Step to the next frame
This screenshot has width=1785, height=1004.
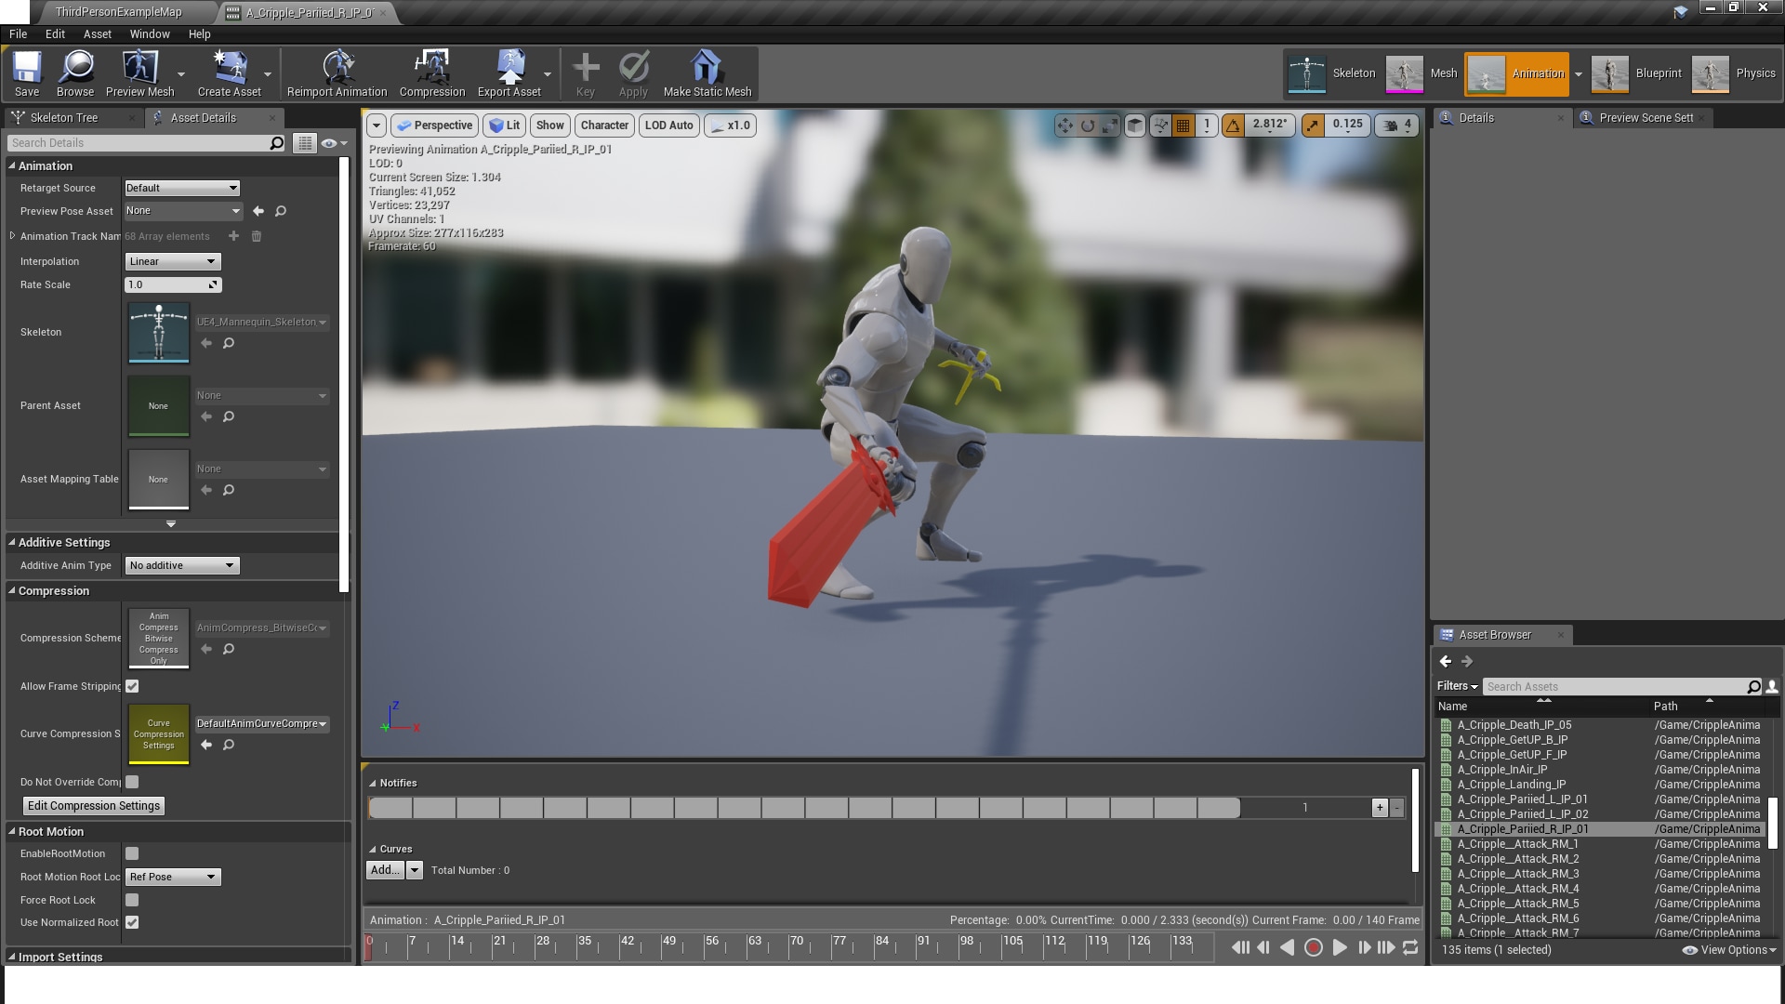click(x=1364, y=947)
